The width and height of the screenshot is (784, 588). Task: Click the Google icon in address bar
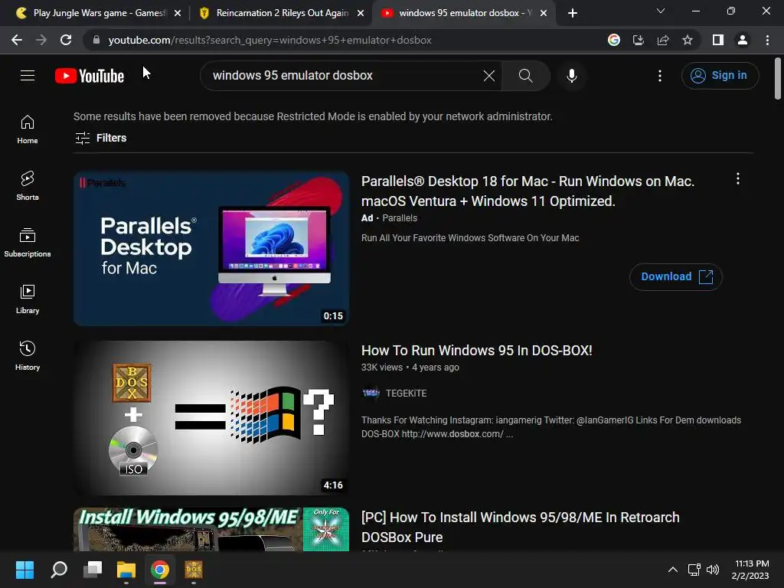[614, 40]
